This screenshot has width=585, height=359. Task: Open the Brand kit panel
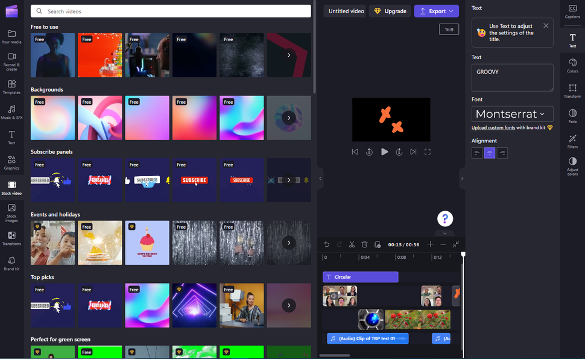(11, 261)
